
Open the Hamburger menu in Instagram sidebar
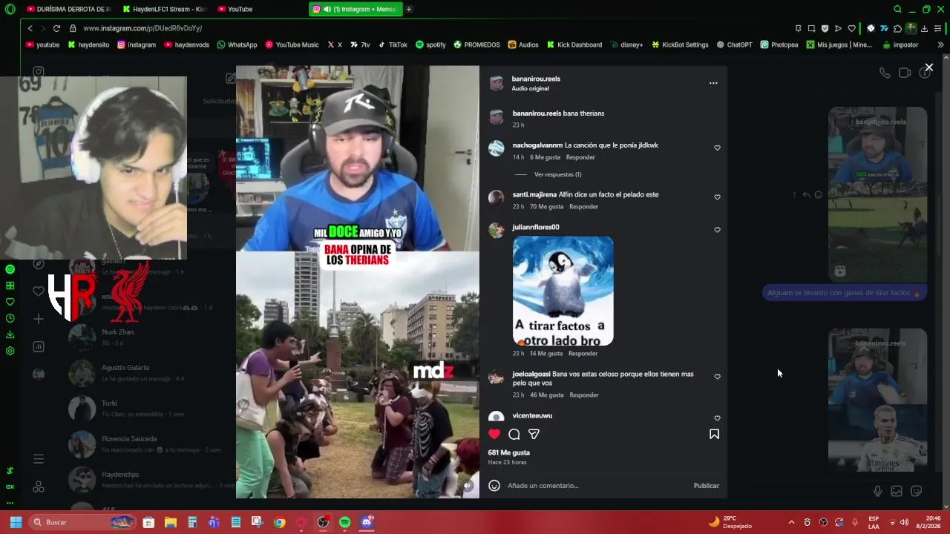tap(39, 459)
